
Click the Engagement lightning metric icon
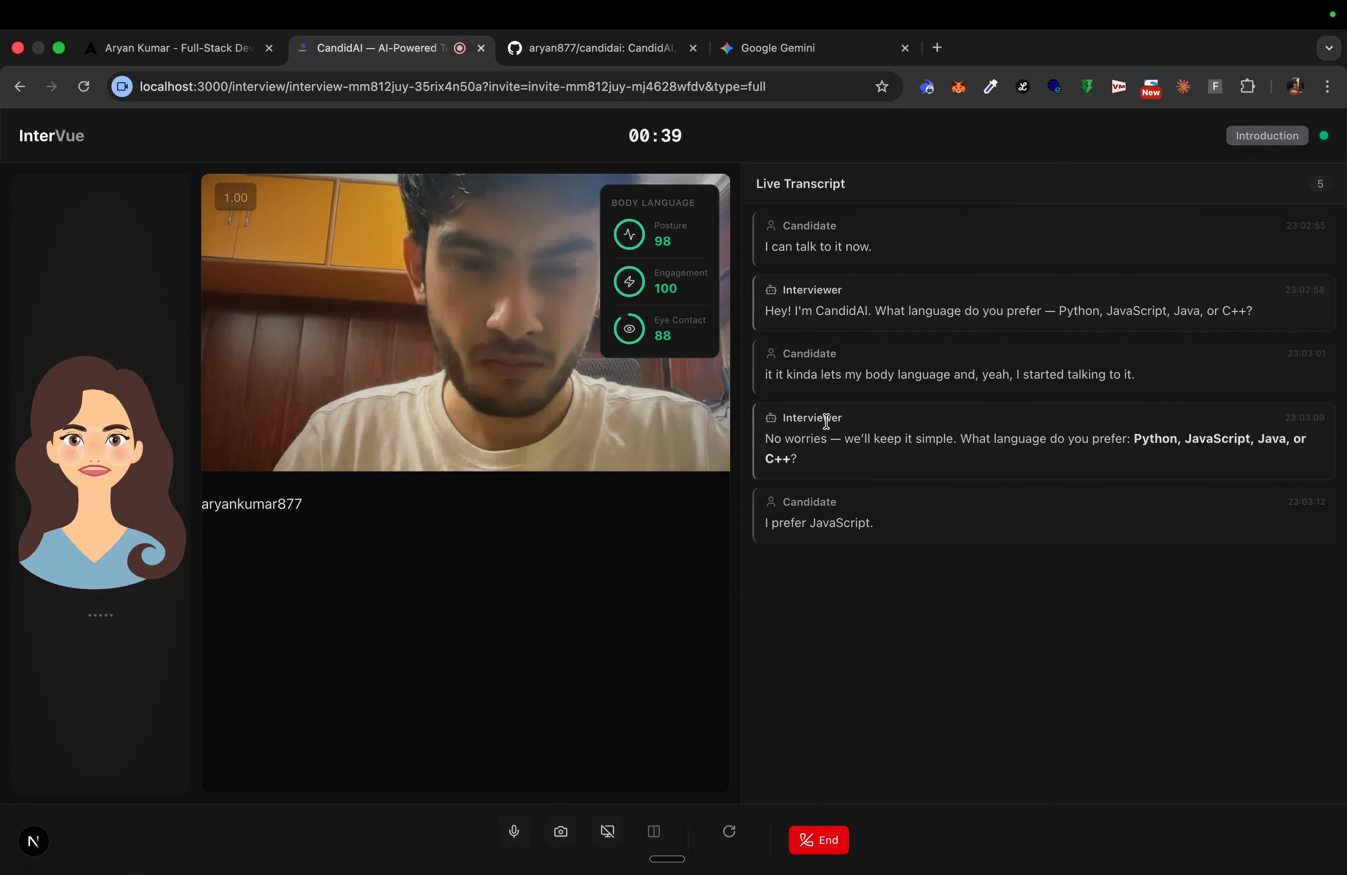629,281
